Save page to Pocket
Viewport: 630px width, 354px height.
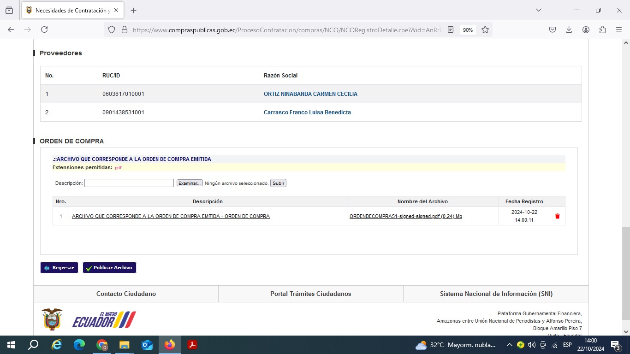coord(552,29)
